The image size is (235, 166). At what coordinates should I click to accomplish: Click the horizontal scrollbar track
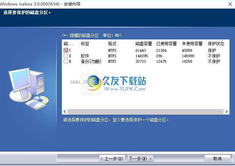tap(146, 111)
